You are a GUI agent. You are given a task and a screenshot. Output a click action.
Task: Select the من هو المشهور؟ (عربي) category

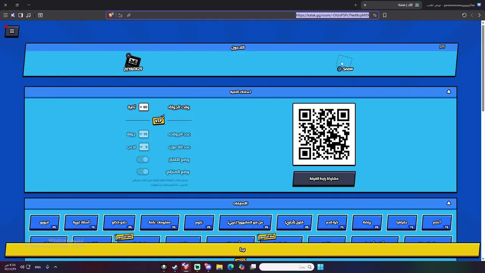pyautogui.click(x=245, y=223)
